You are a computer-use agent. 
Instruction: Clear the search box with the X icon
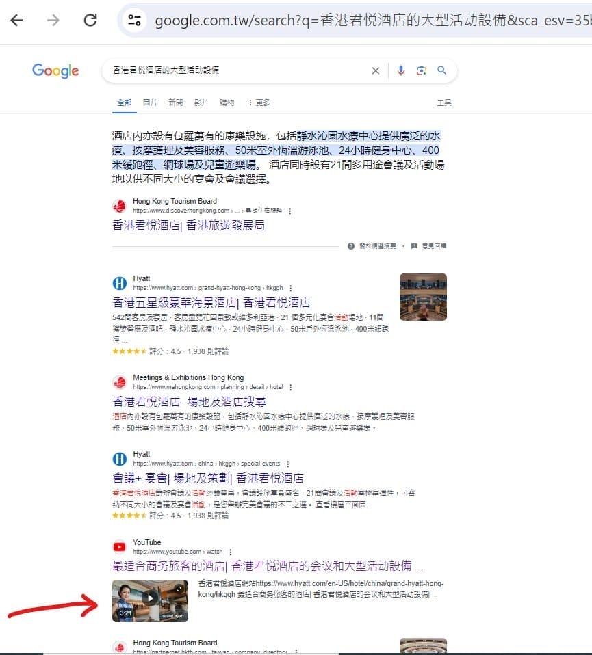375,70
